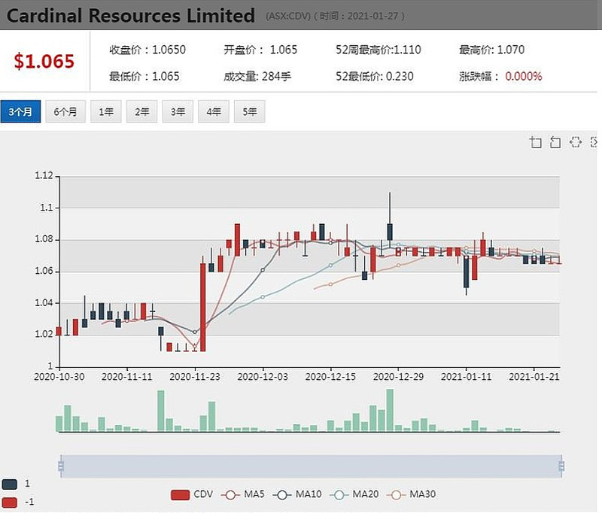Click the 52最低价 0.230 value
The height and width of the screenshot is (513, 602).
[x=400, y=77]
